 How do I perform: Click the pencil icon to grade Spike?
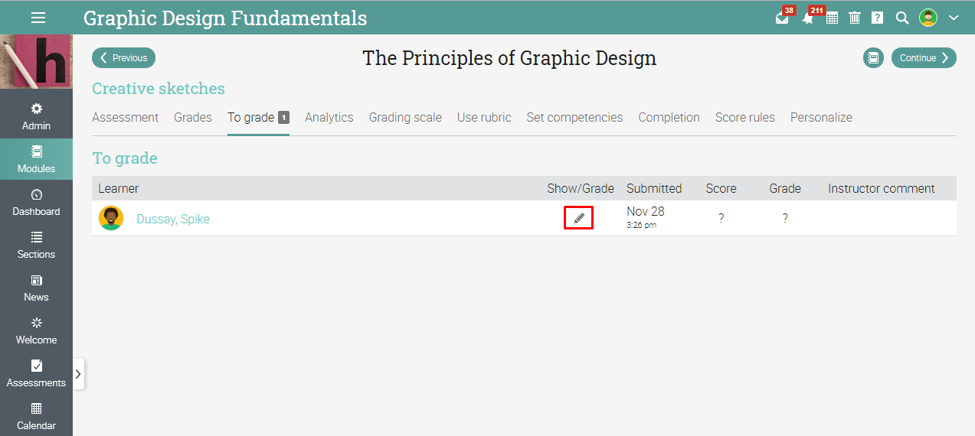click(579, 218)
